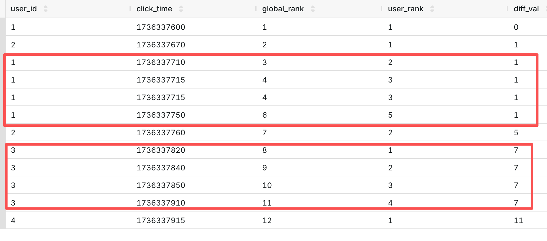Toggle sorting with the click_time sort arrows
The width and height of the screenshot is (547, 241).
[181, 9]
